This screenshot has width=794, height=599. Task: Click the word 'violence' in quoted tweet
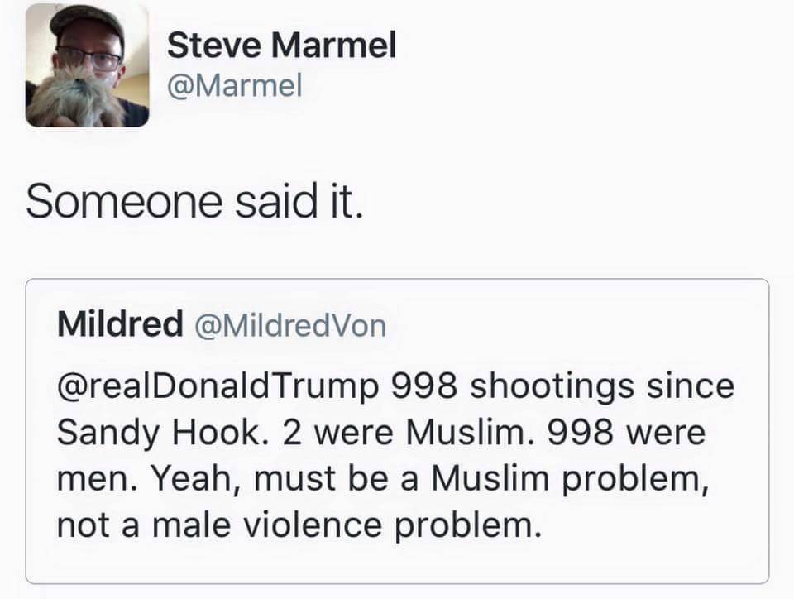coord(313,525)
